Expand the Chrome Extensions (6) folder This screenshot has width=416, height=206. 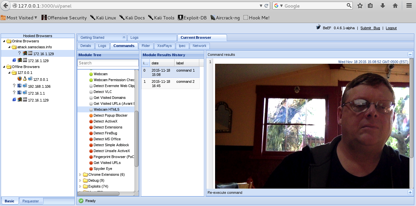[x=80, y=174]
